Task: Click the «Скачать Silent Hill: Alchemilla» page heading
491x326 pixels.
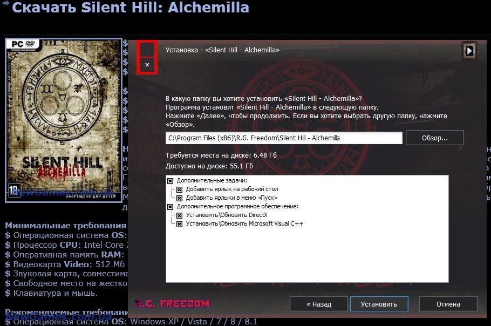Action: [x=130, y=8]
